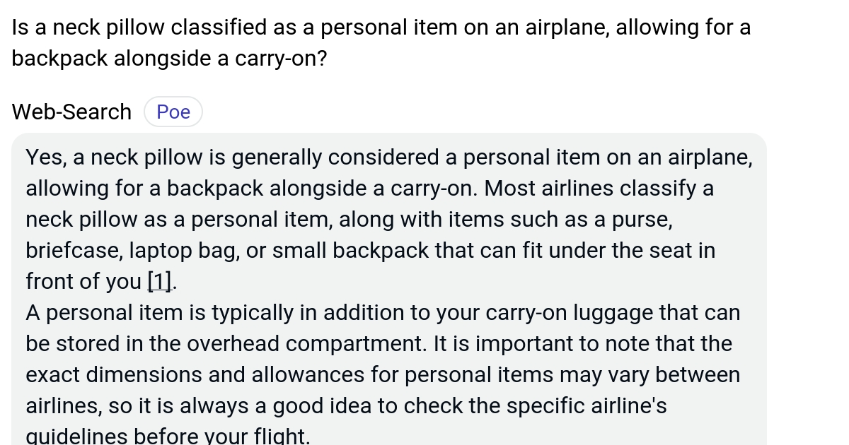
Task: Click the Poe badge next to Web-Search
Action: coord(173,112)
